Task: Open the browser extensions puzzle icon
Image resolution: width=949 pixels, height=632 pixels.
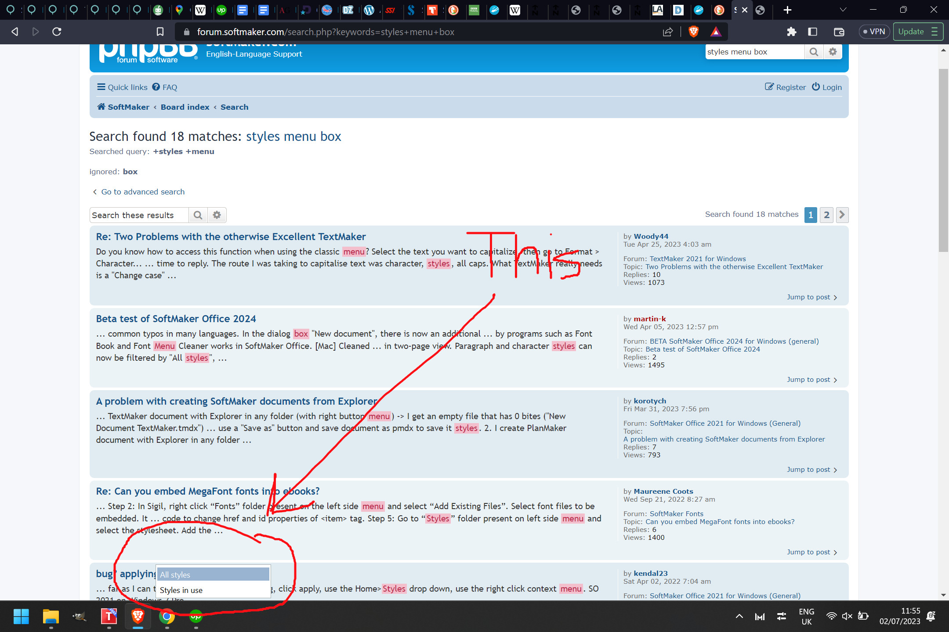Action: [x=791, y=32]
